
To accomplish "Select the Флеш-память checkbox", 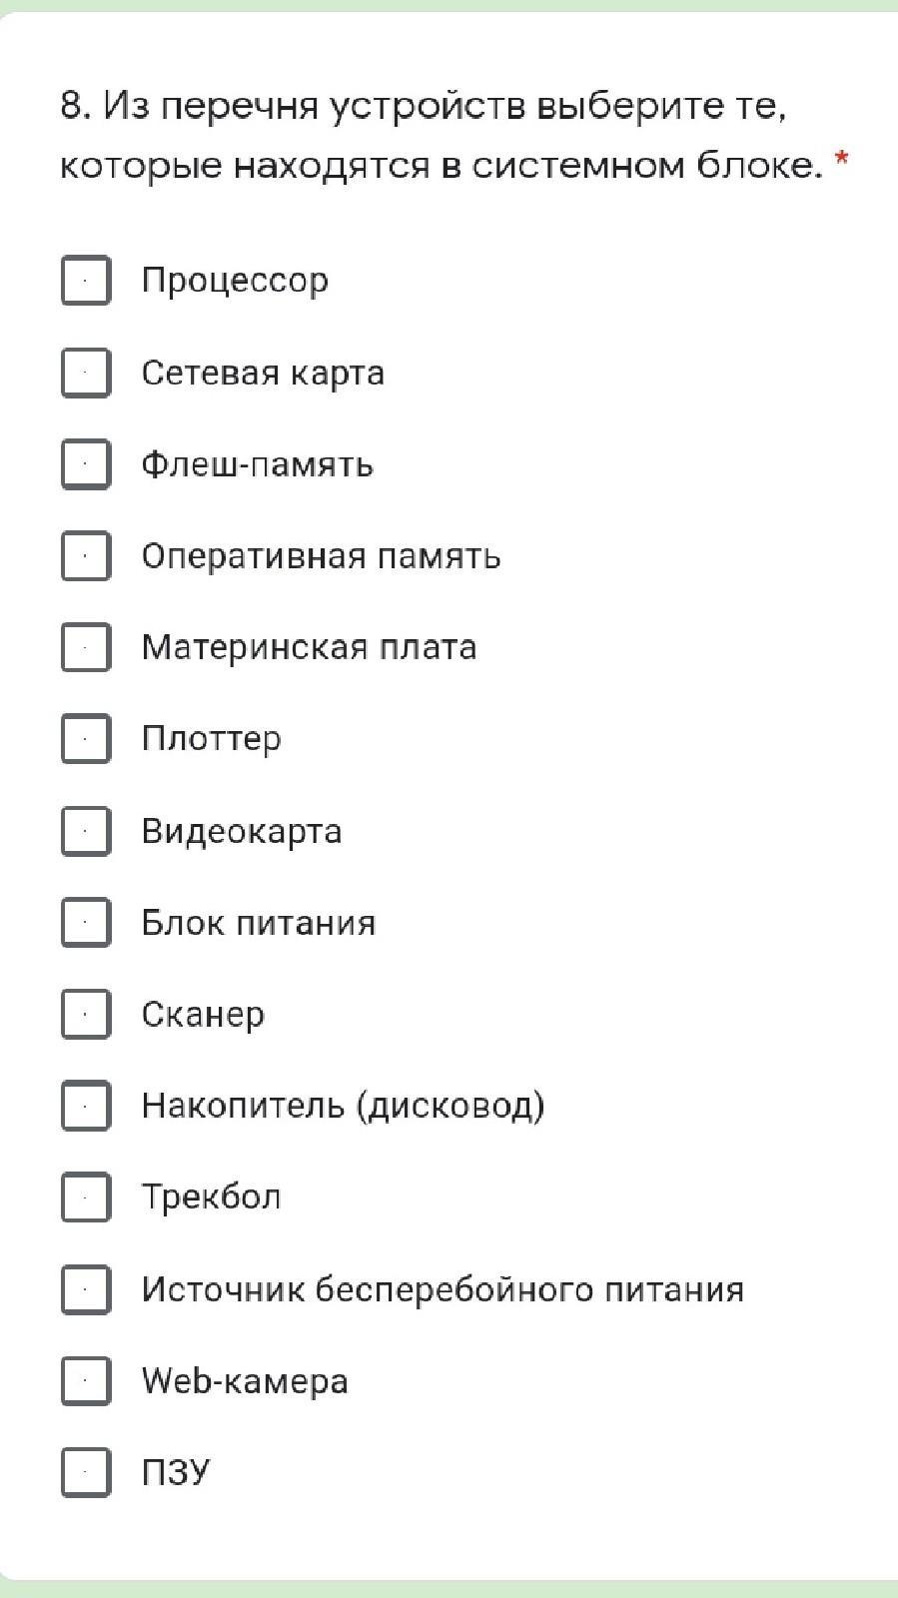I will (86, 464).
